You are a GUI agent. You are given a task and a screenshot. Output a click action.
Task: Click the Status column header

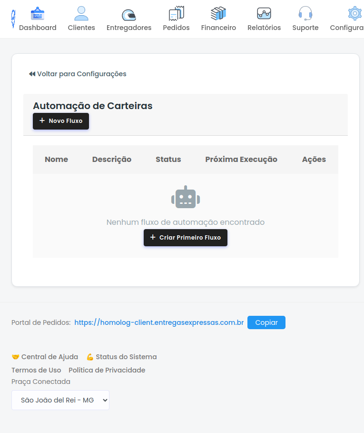tap(168, 159)
